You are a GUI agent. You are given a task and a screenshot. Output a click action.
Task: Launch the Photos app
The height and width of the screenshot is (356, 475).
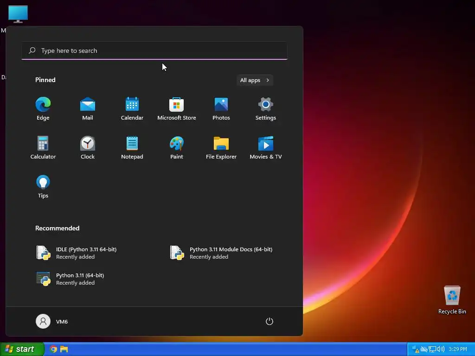point(221,108)
